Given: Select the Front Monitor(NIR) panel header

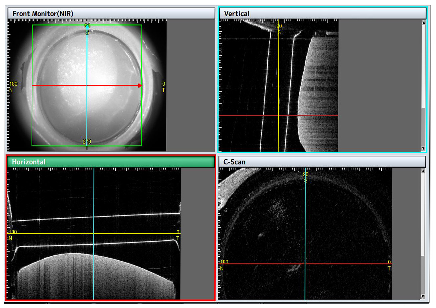Looking at the screenshot, I should click(x=111, y=14).
